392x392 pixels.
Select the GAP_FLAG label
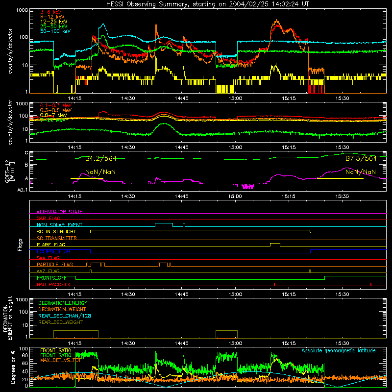[x=48, y=218]
